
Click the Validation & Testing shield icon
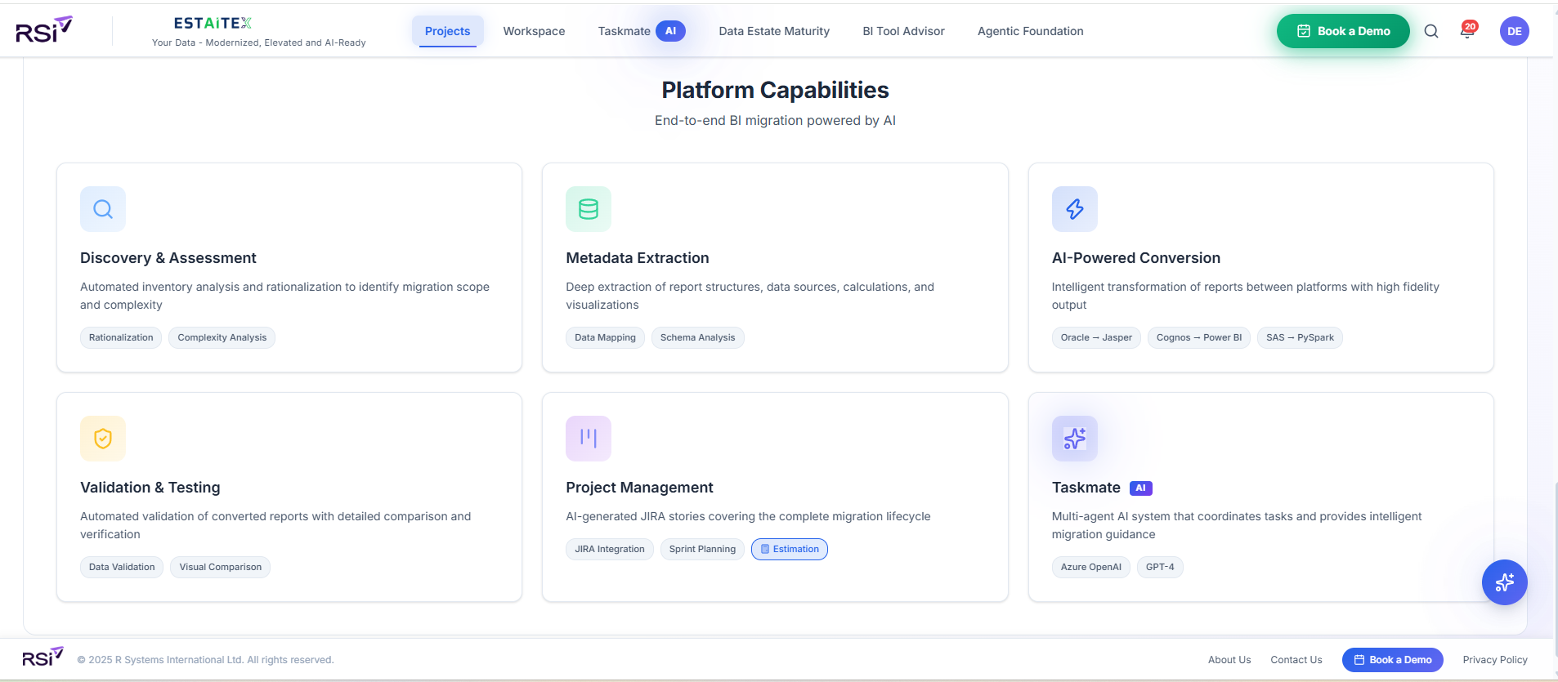click(x=103, y=439)
